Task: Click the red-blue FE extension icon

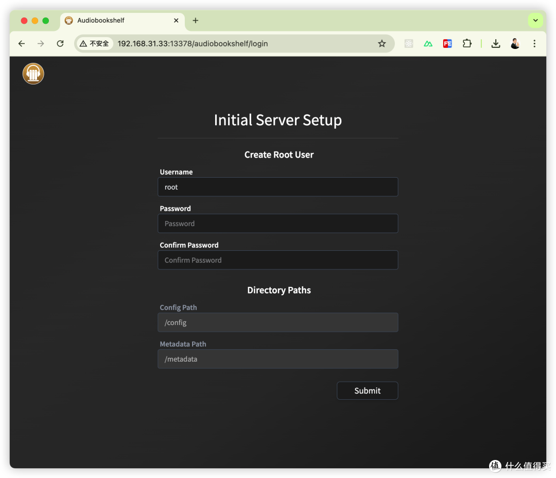Action: [x=447, y=44]
